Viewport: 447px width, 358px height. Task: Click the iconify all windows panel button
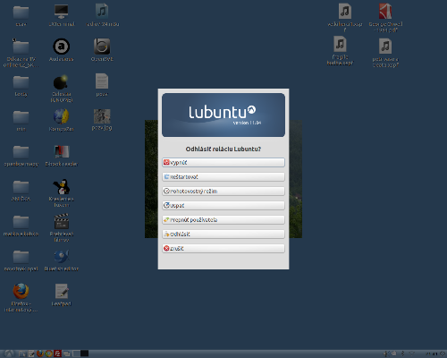[66, 354]
